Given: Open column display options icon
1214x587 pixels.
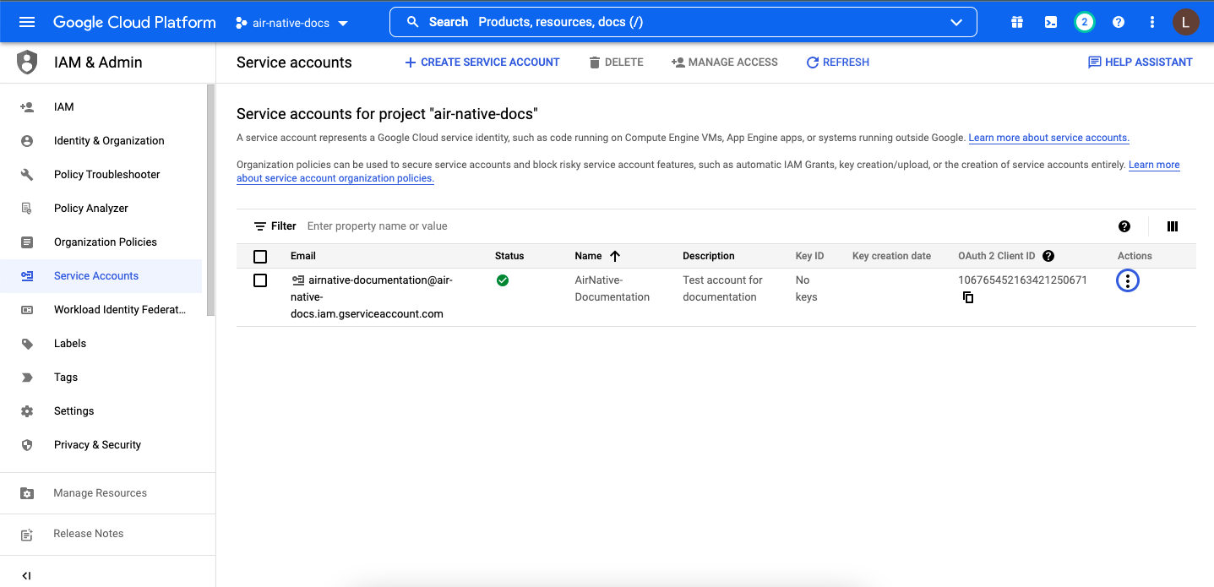Looking at the screenshot, I should pos(1173,226).
